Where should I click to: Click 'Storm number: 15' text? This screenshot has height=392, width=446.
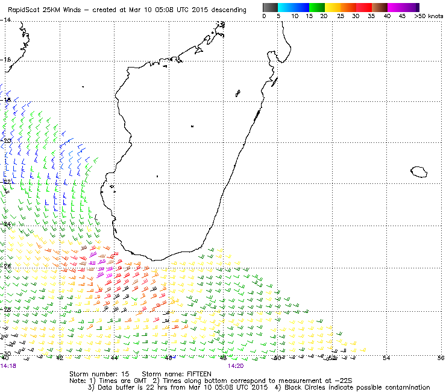pyautogui.click(x=99, y=374)
